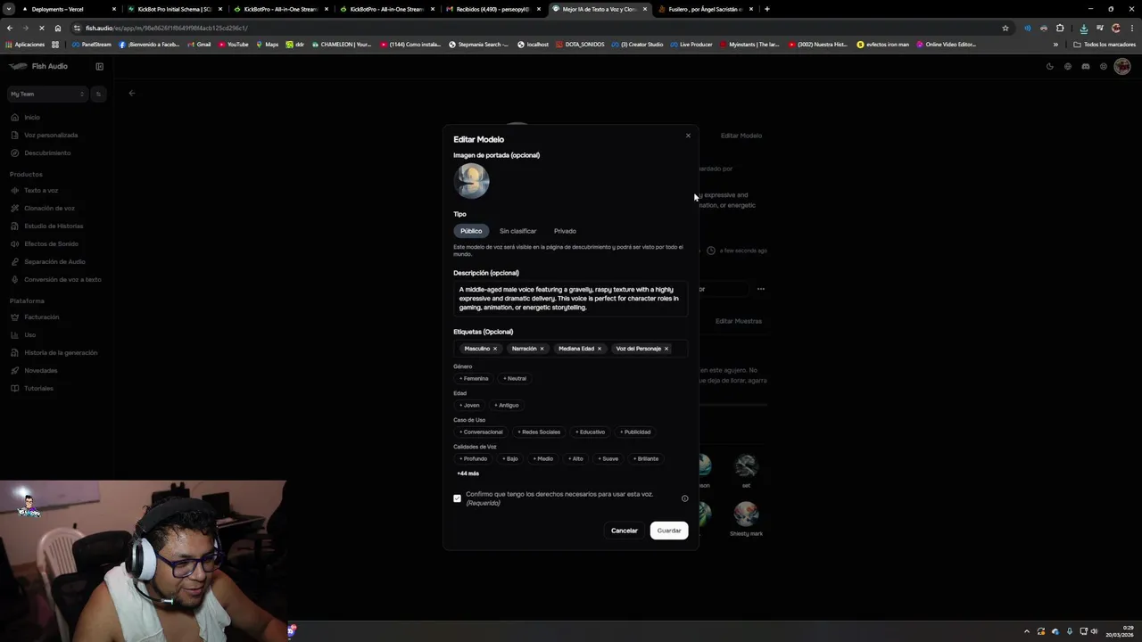Open Uso in sidebar
Screen dimensions: 1142x642
(x=29, y=334)
